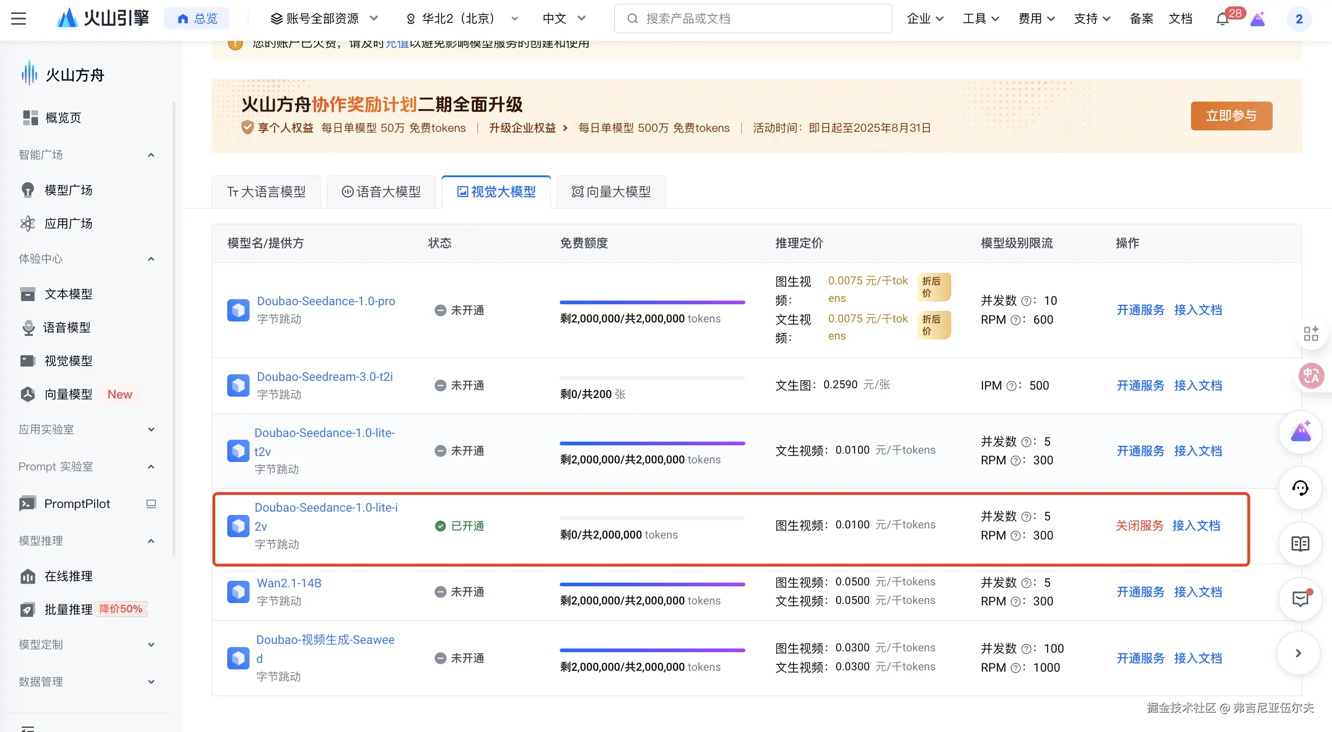1332x732 pixels.
Task: Switch to the 向量大模型 tab
Action: [611, 192]
